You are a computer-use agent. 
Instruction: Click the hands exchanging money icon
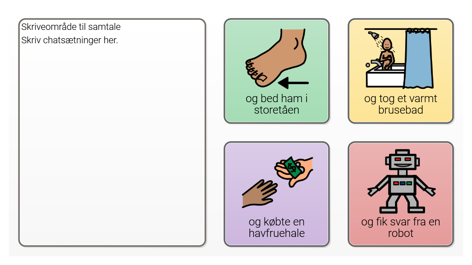point(277,182)
